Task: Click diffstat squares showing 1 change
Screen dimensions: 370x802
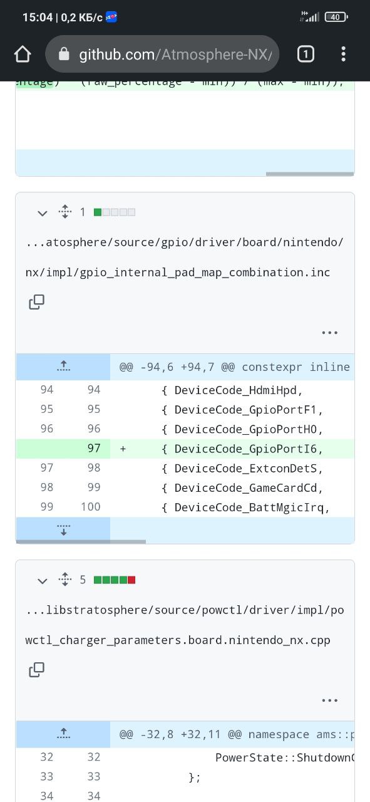Action: (x=115, y=212)
